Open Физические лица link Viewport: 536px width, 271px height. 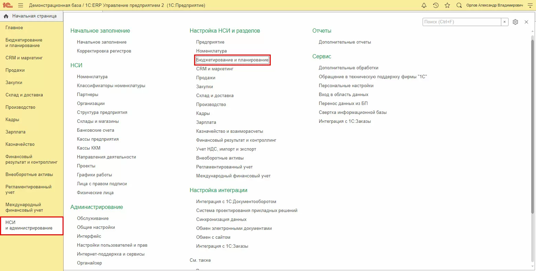tap(95, 193)
